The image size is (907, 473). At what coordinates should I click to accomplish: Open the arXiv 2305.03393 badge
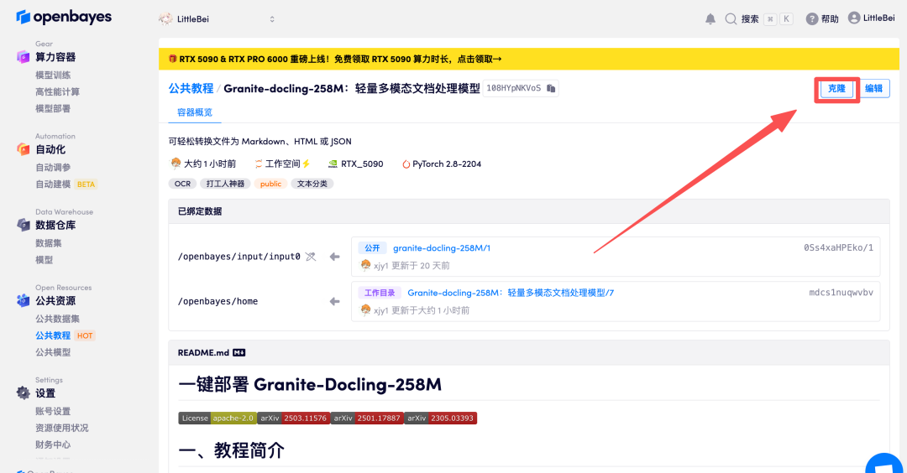coord(440,418)
